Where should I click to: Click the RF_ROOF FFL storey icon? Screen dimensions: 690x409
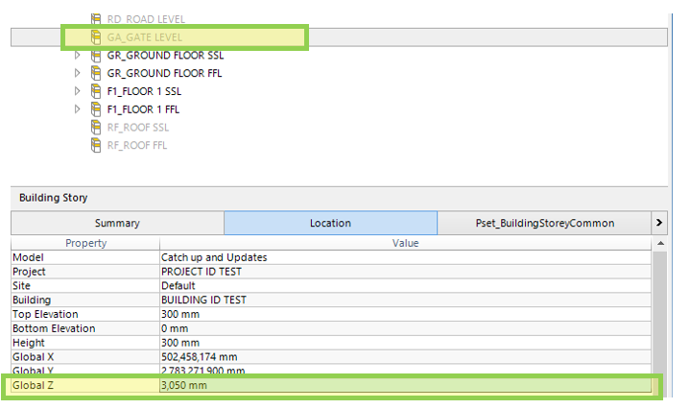[x=96, y=145]
